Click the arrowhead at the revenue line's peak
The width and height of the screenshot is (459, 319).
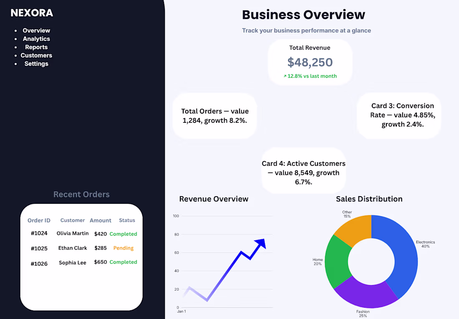tap(260, 243)
